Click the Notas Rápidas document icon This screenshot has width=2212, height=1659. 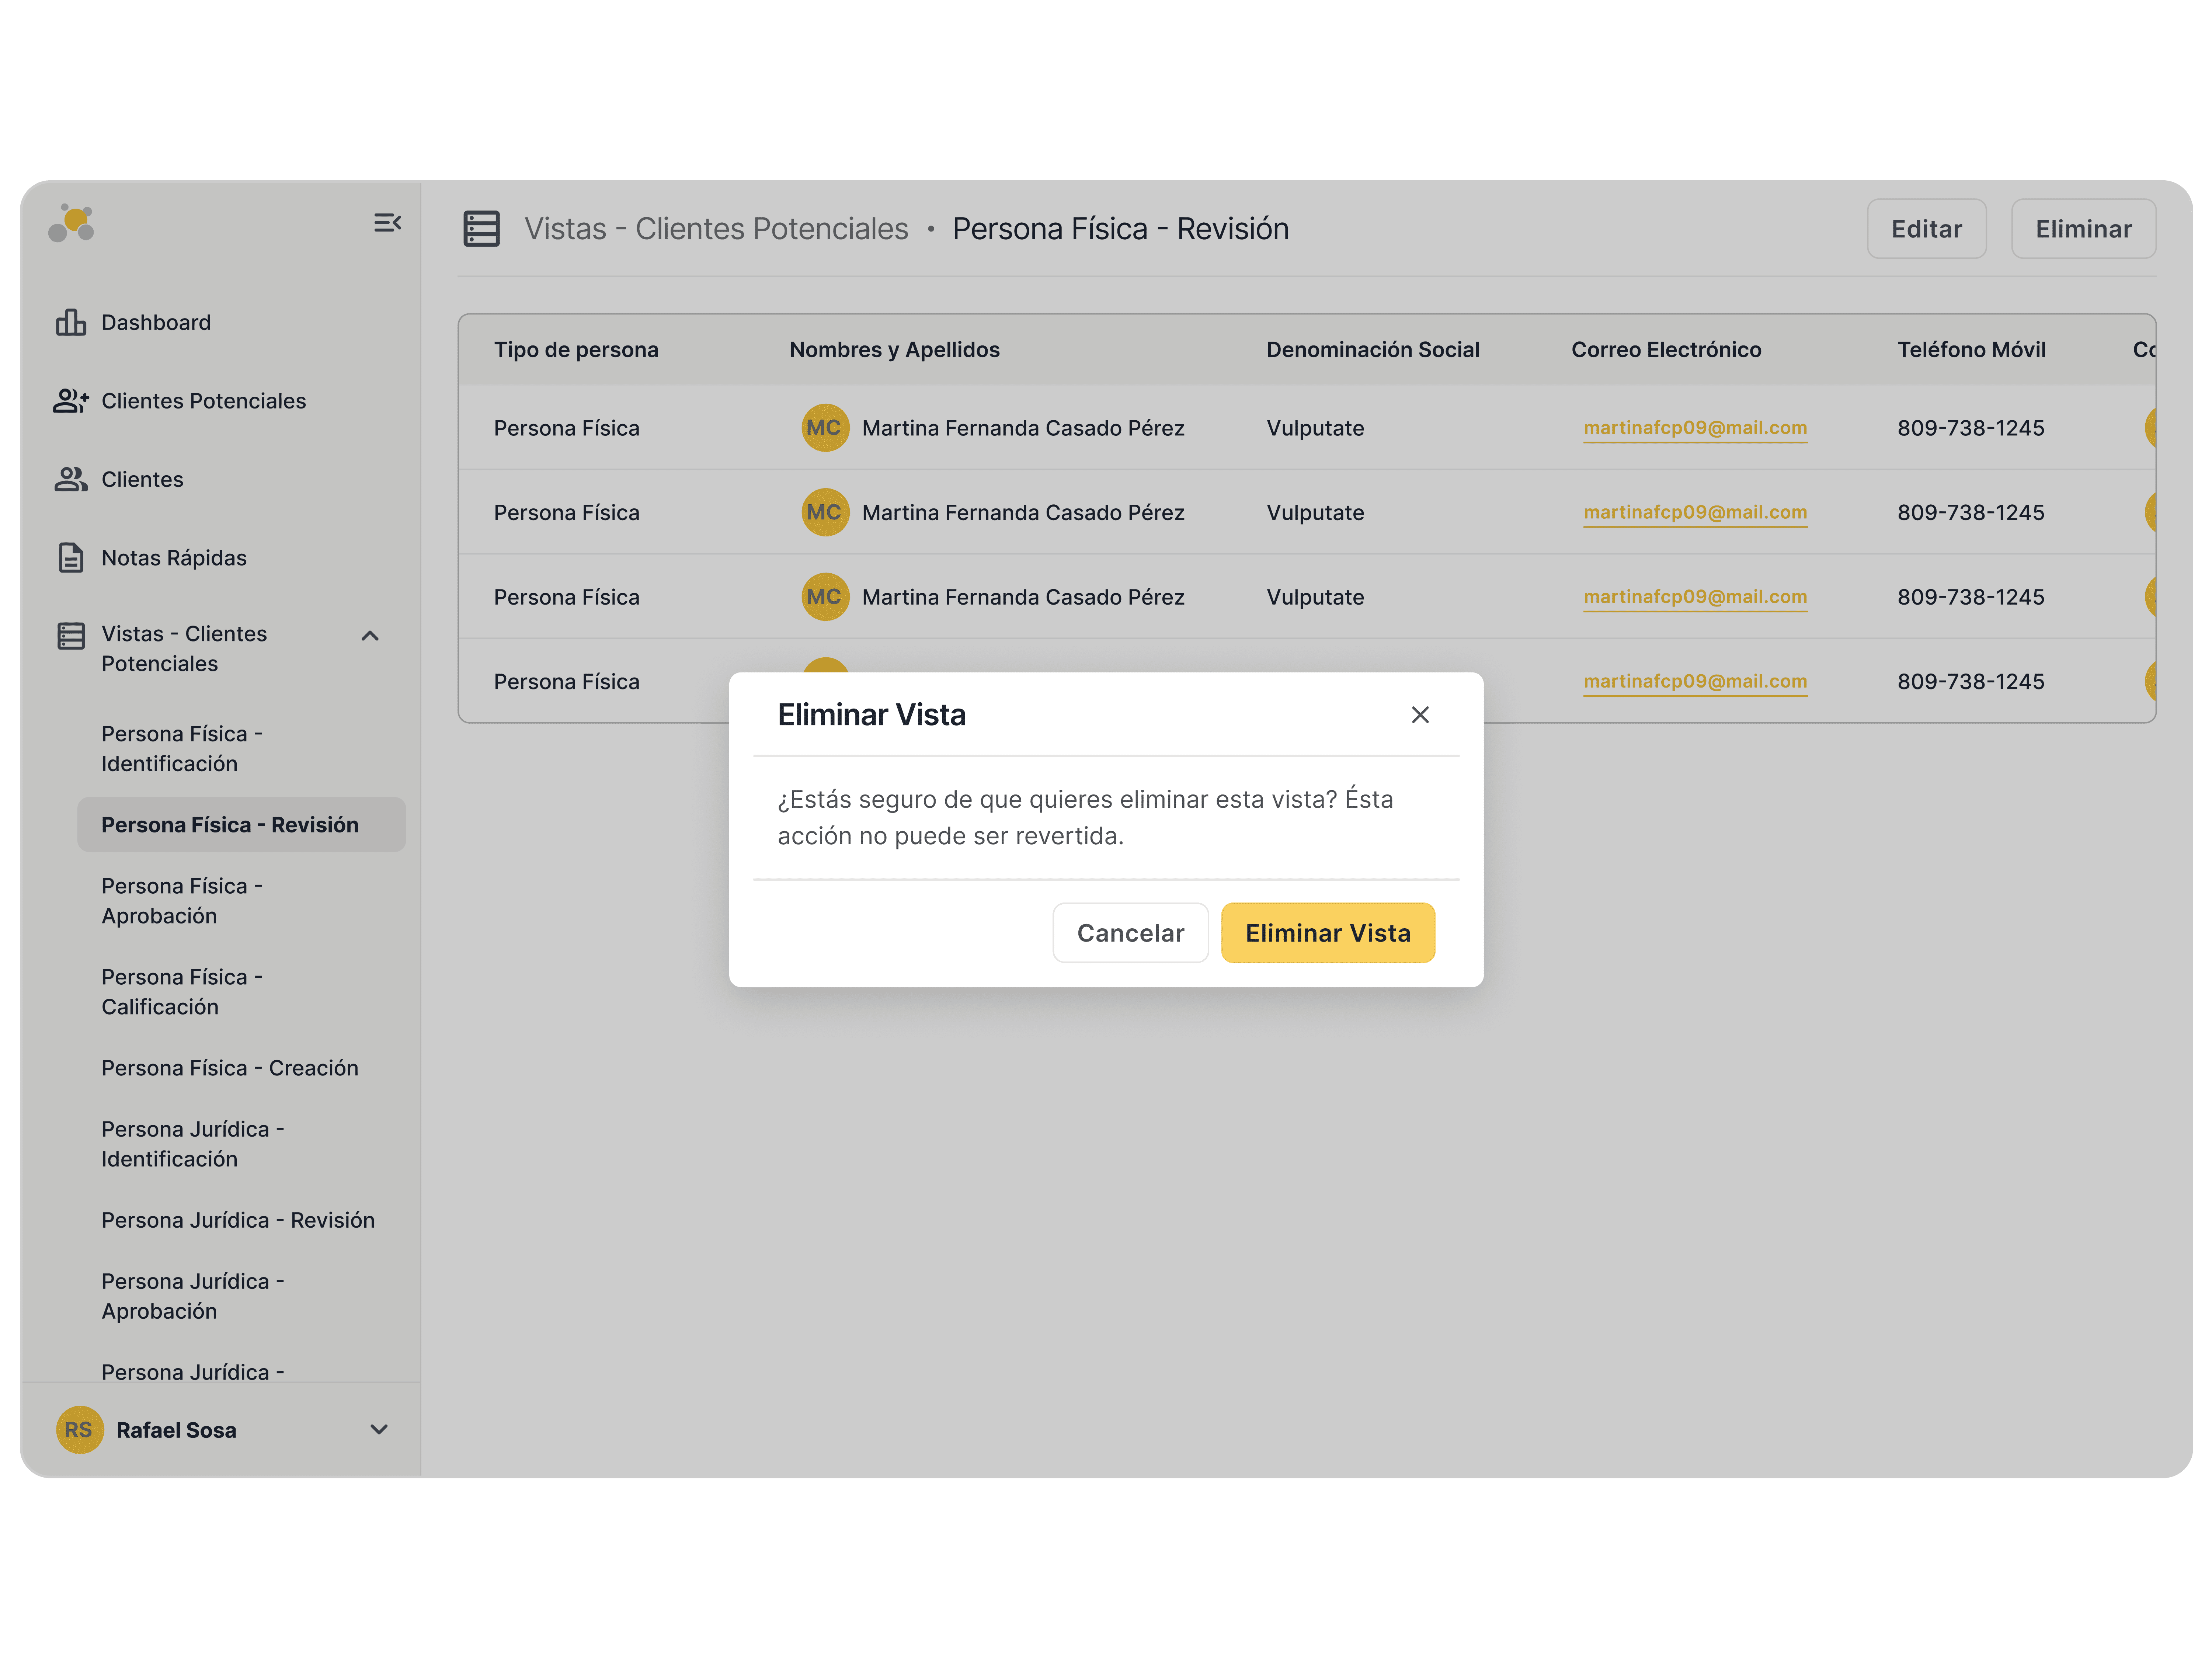tap(71, 558)
